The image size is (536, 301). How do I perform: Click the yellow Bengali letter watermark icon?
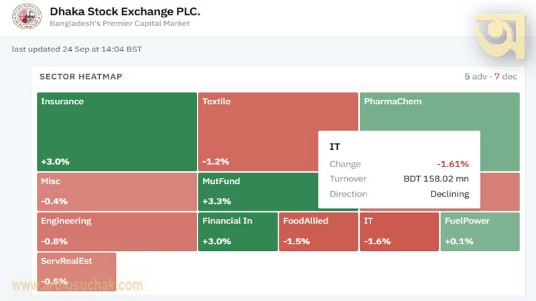[500, 37]
